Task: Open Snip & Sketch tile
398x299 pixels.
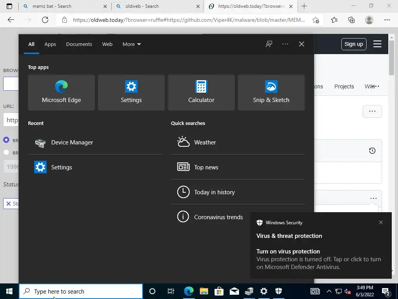Action: [271, 93]
